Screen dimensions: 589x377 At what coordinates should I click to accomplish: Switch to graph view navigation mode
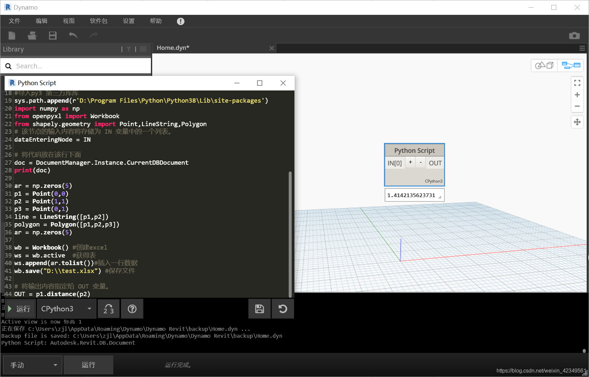point(571,65)
